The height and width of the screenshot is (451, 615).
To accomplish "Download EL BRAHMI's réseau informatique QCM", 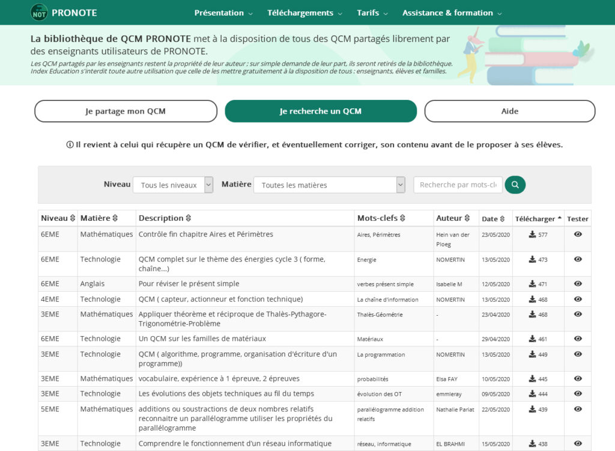I will (532, 444).
